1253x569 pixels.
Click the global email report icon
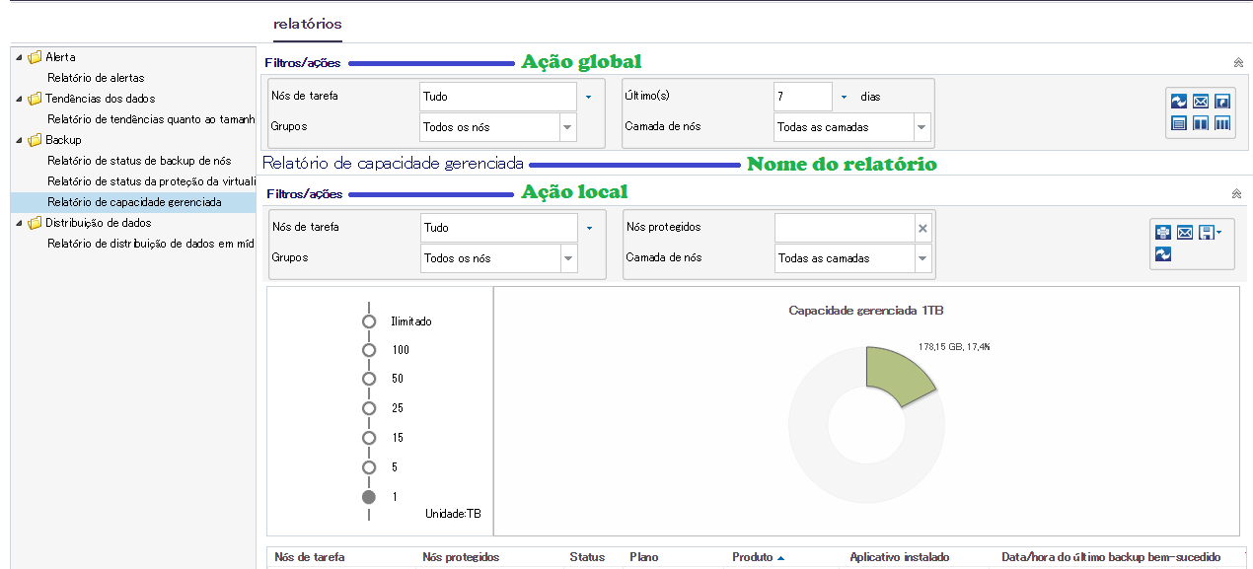tap(1201, 102)
